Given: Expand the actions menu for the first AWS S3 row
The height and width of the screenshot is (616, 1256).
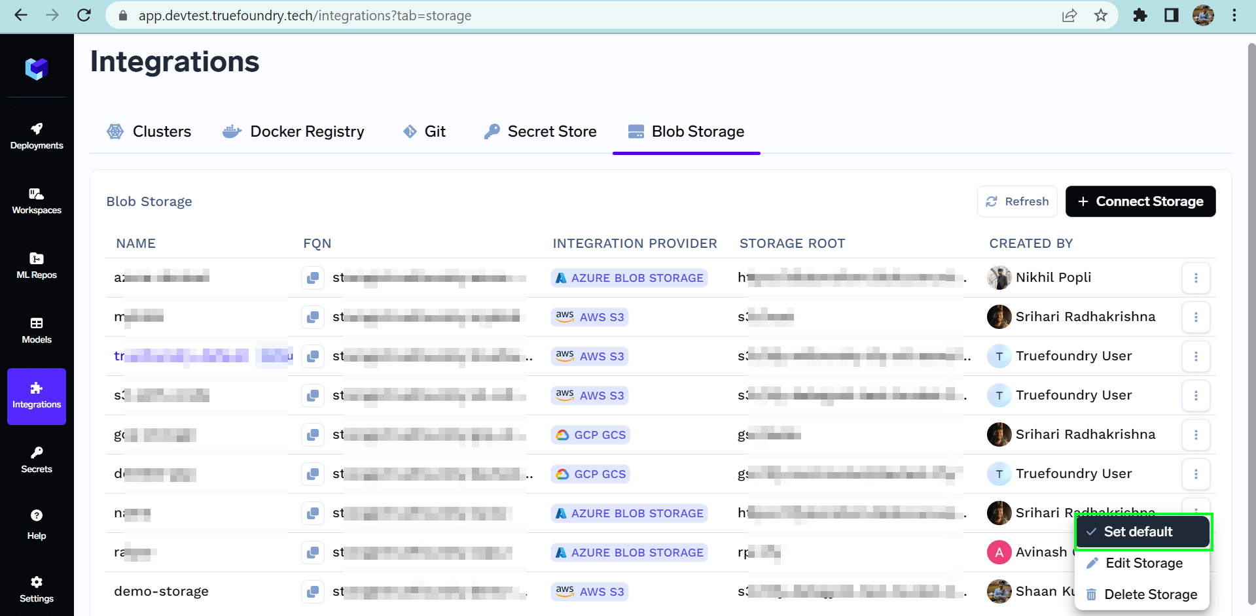Looking at the screenshot, I should (x=1196, y=317).
